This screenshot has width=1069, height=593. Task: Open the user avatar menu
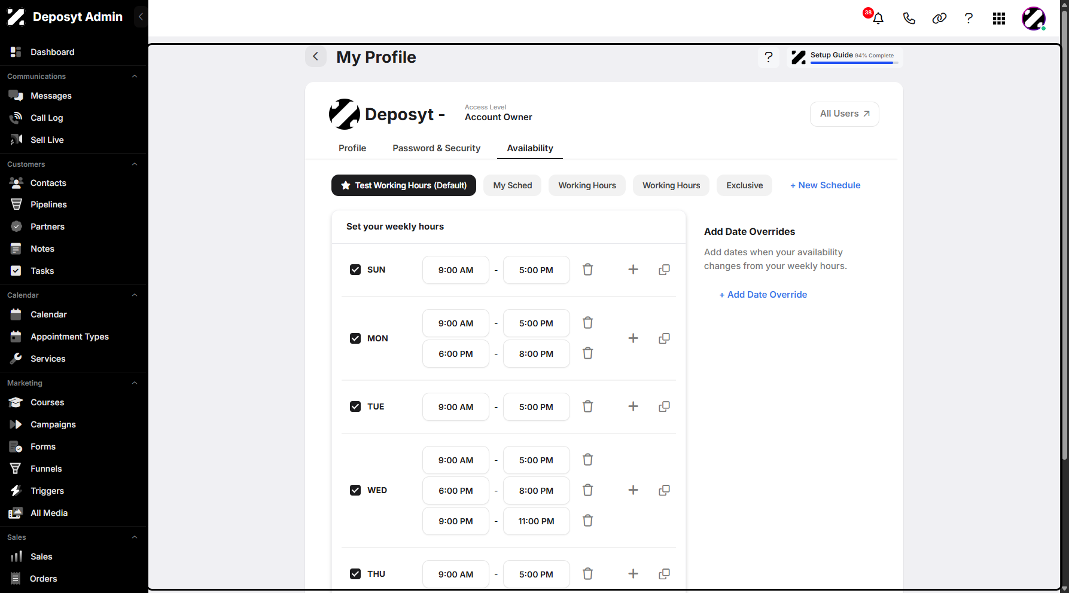click(x=1034, y=19)
